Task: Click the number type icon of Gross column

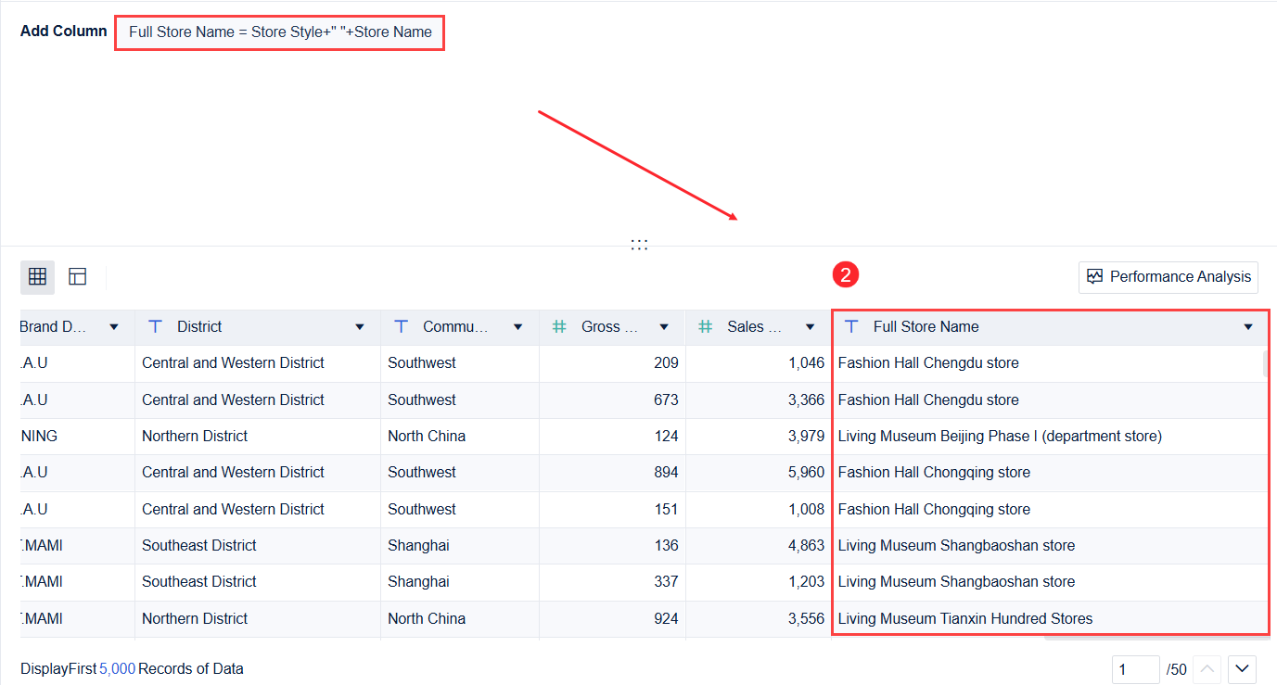Action: (x=559, y=326)
